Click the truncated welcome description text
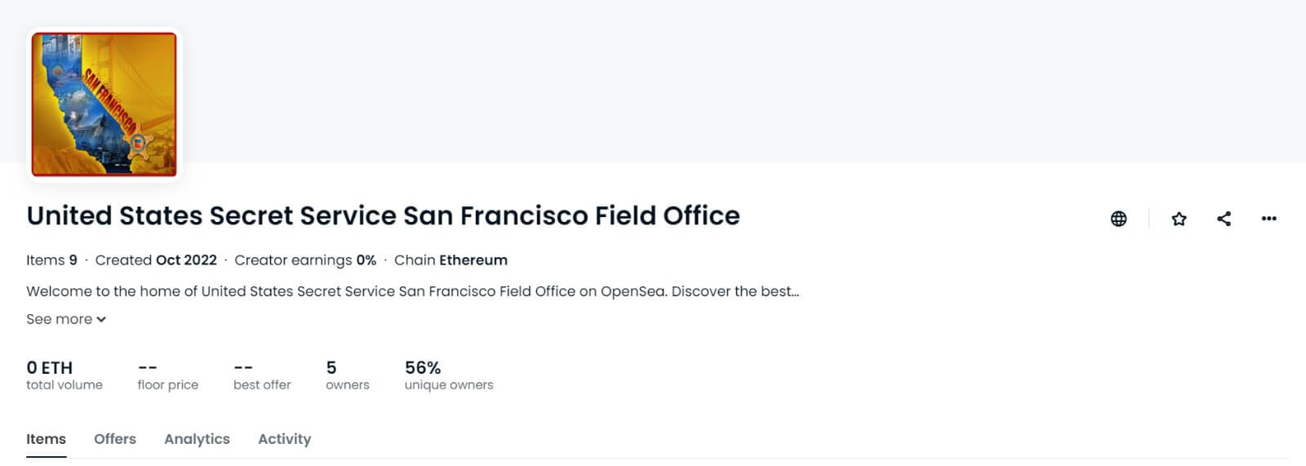Screen dimensions: 1306x466 coord(412,291)
